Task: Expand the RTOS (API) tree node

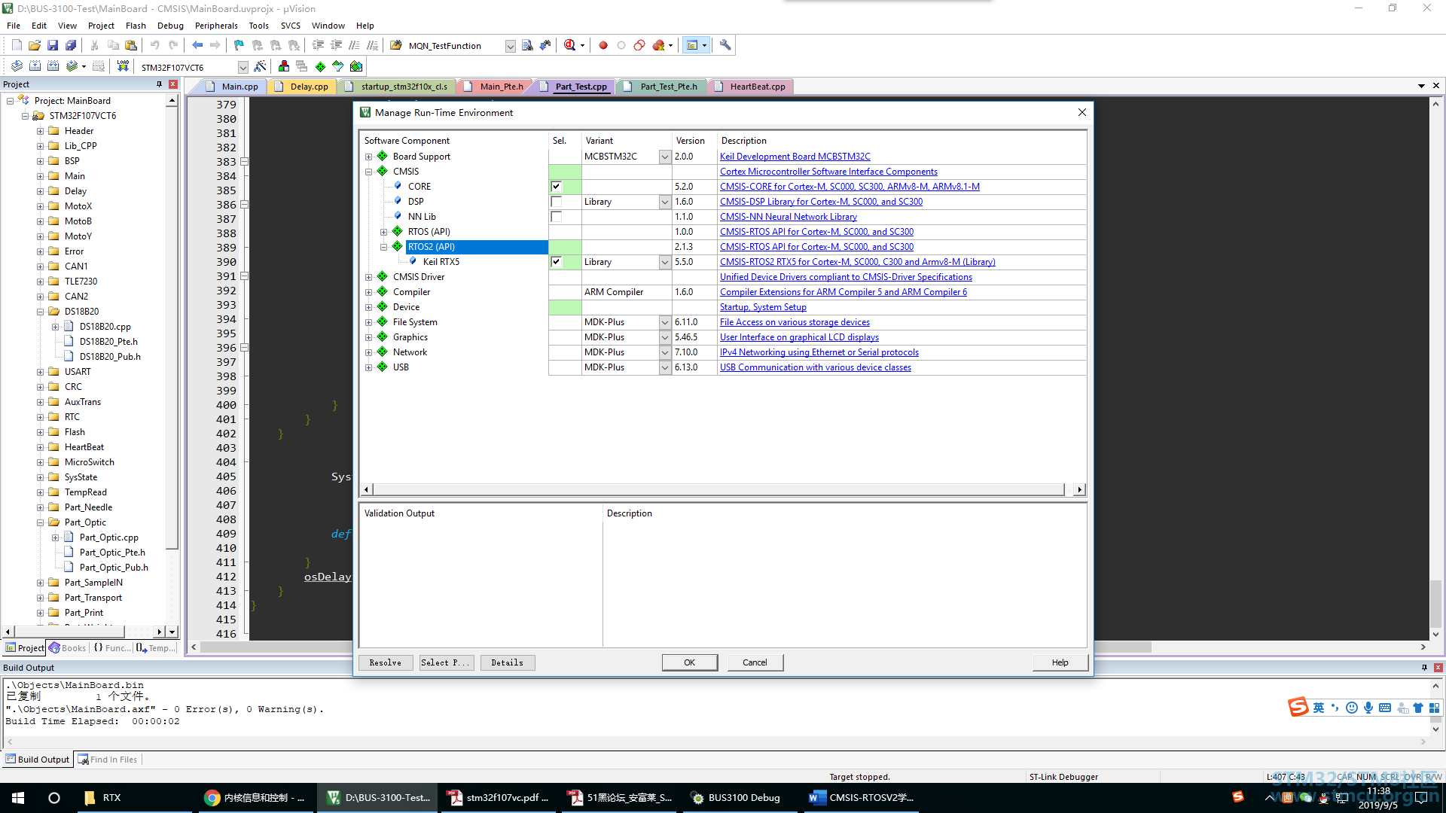Action: coord(384,232)
